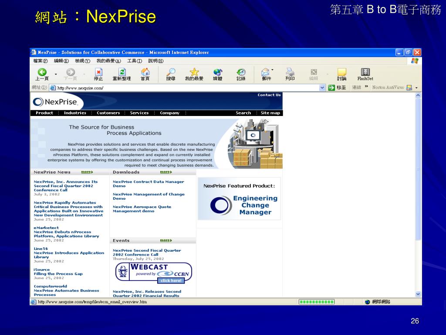Open NexPrise Contract Data Manager Demo link

(149, 184)
